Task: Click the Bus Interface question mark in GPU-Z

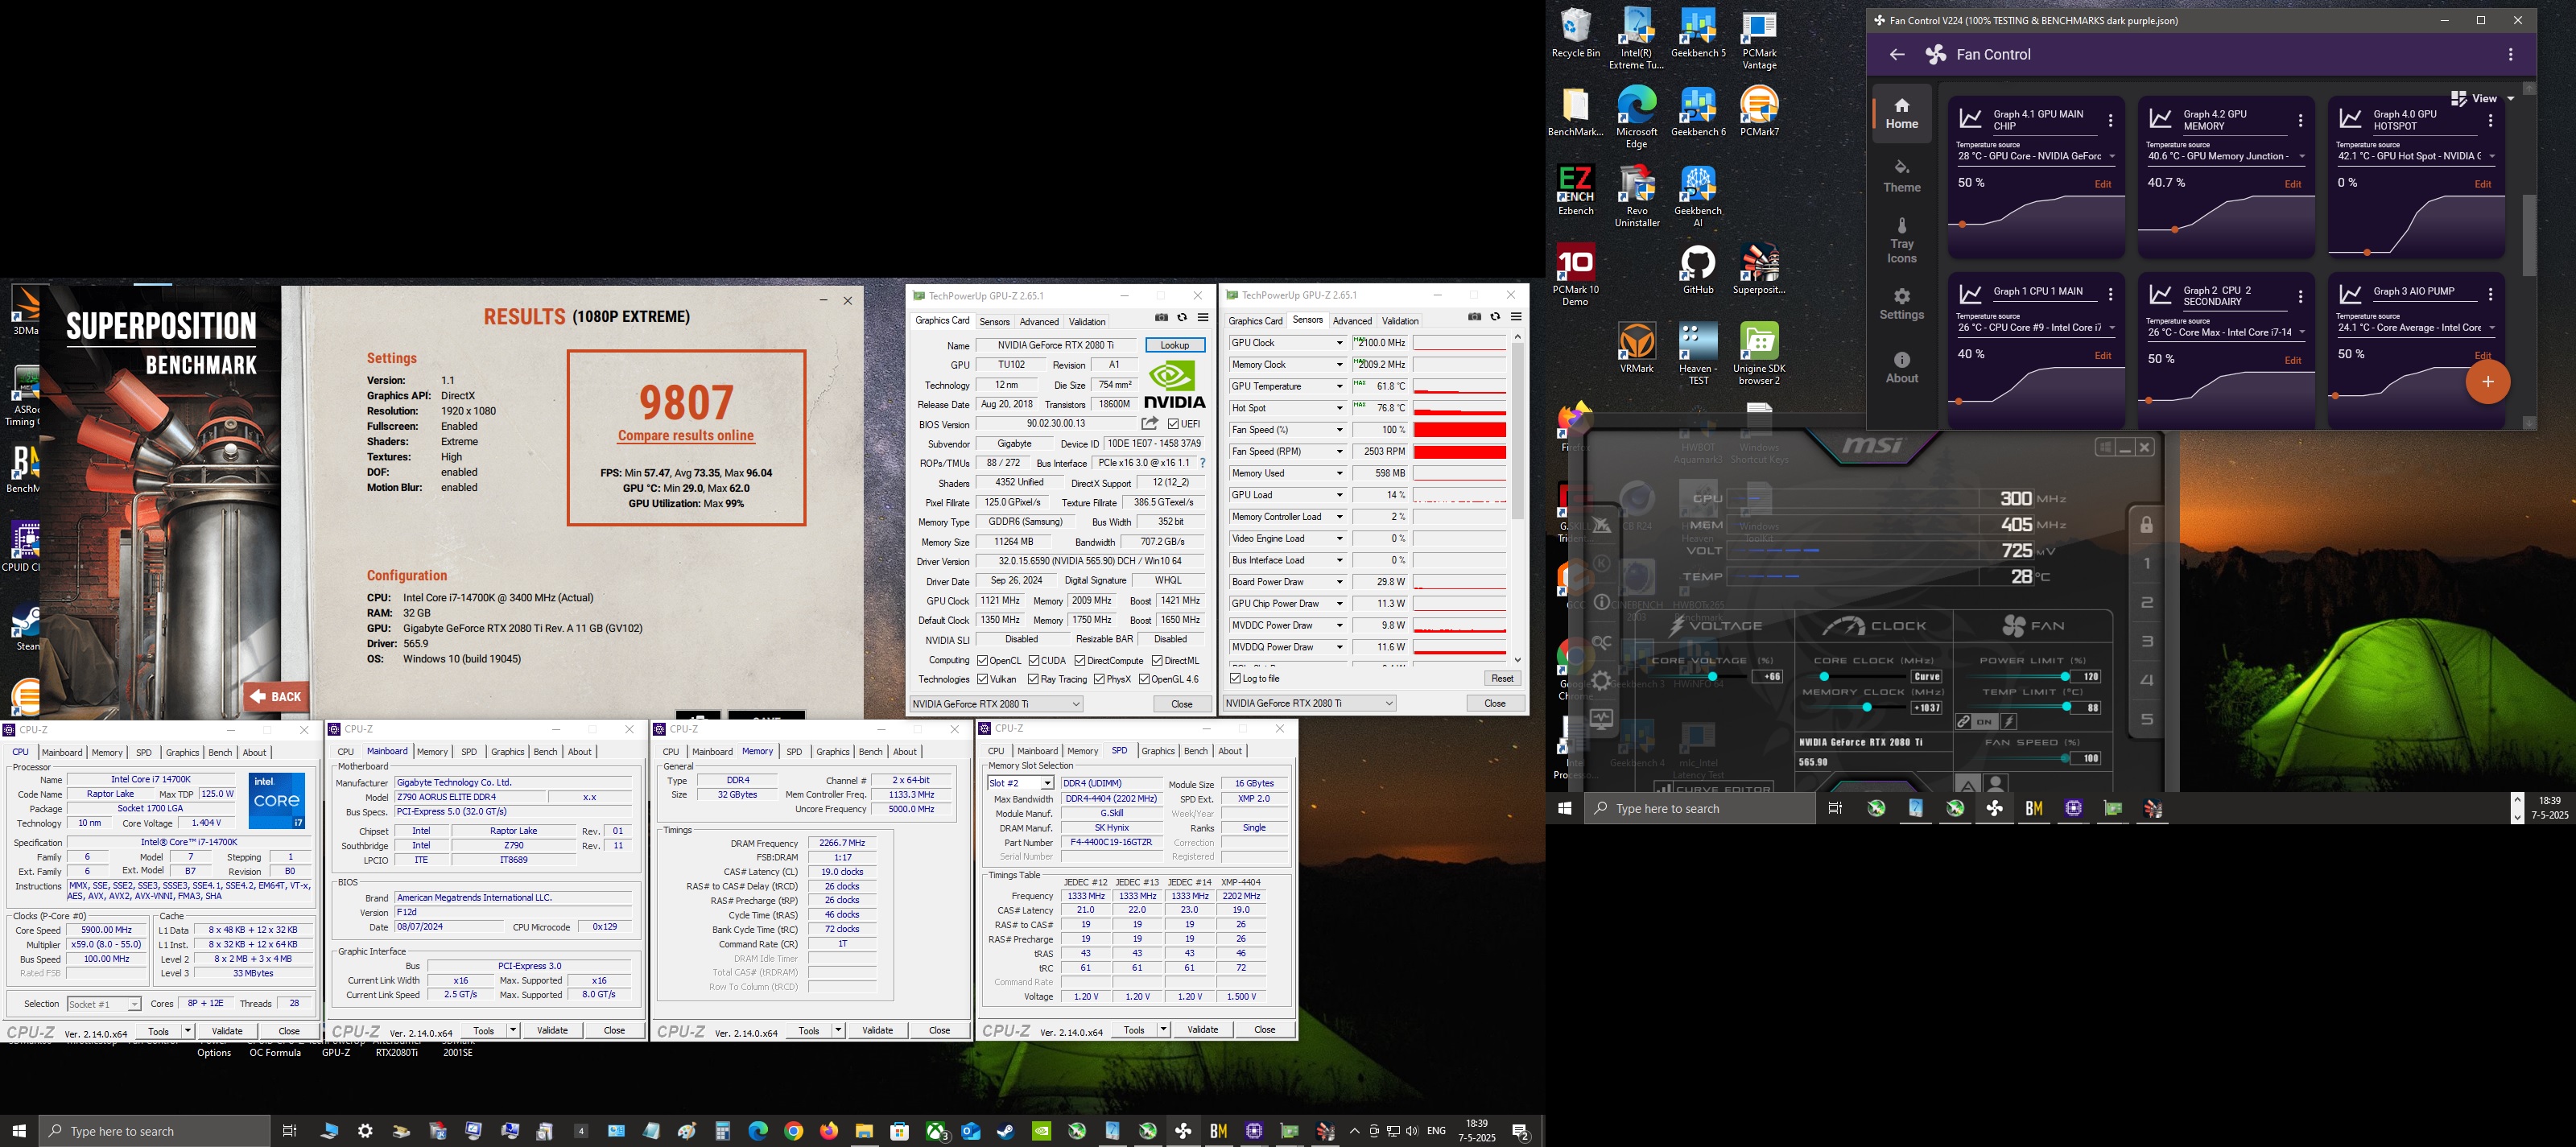Action: coord(1202,463)
